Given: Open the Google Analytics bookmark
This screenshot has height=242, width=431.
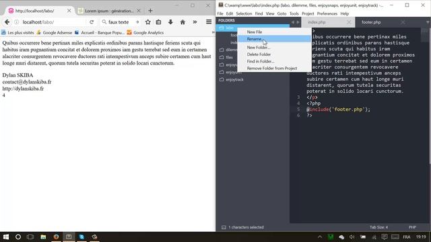Looking at the screenshot, I should coord(145,33).
